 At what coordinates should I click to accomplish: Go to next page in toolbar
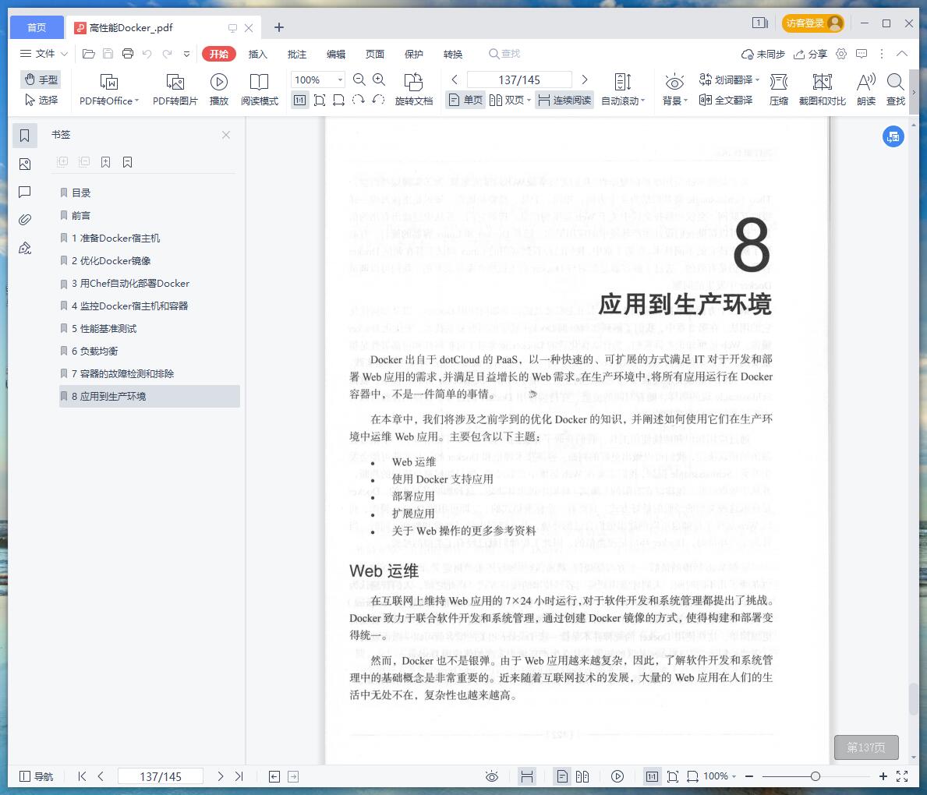pyautogui.click(x=585, y=79)
